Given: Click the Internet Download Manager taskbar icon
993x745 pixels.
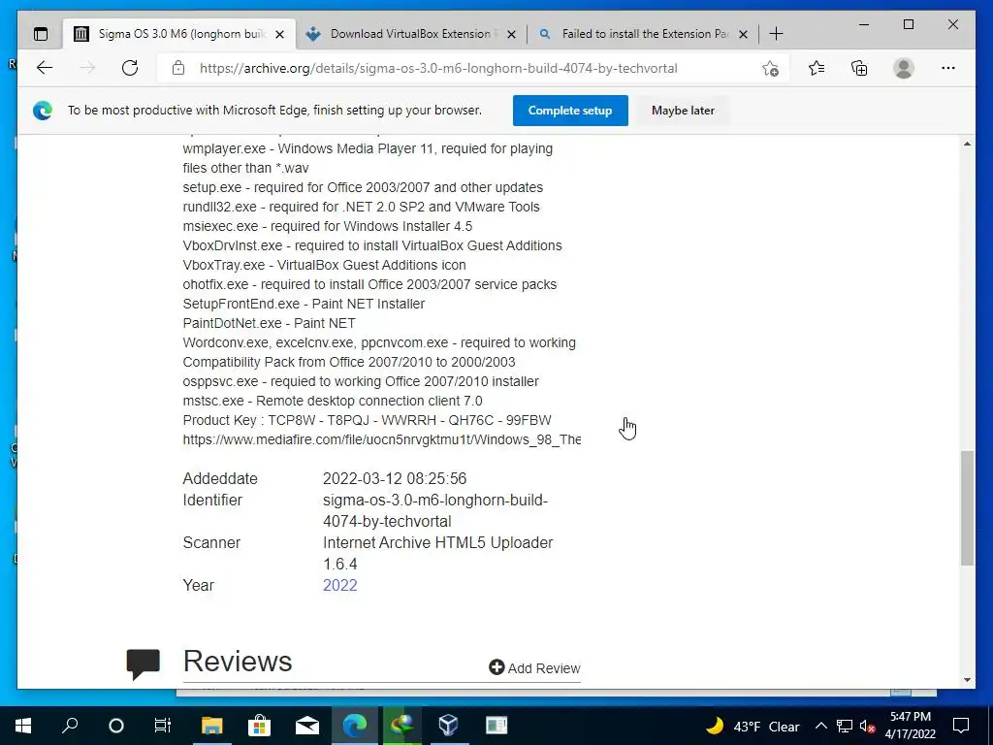Looking at the screenshot, I should (401, 726).
